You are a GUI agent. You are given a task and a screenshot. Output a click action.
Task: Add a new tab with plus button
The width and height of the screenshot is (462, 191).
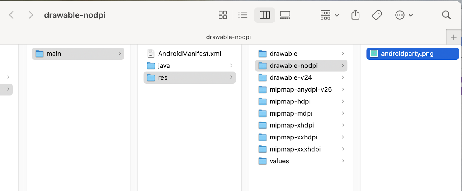[454, 37]
